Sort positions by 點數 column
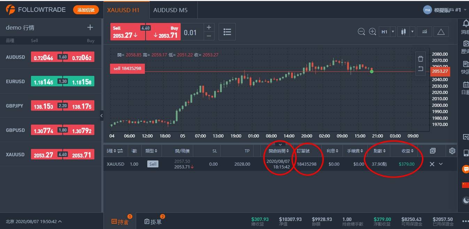Viewport: 469px width, 229px height. [380, 151]
